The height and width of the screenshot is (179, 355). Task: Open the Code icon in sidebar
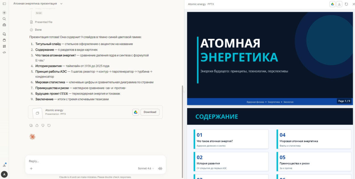[4, 52]
